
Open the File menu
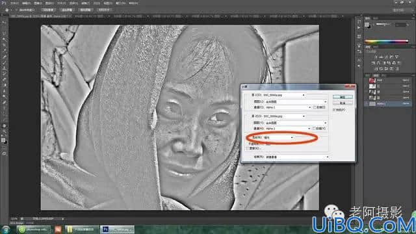pyautogui.click(x=14, y=3)
